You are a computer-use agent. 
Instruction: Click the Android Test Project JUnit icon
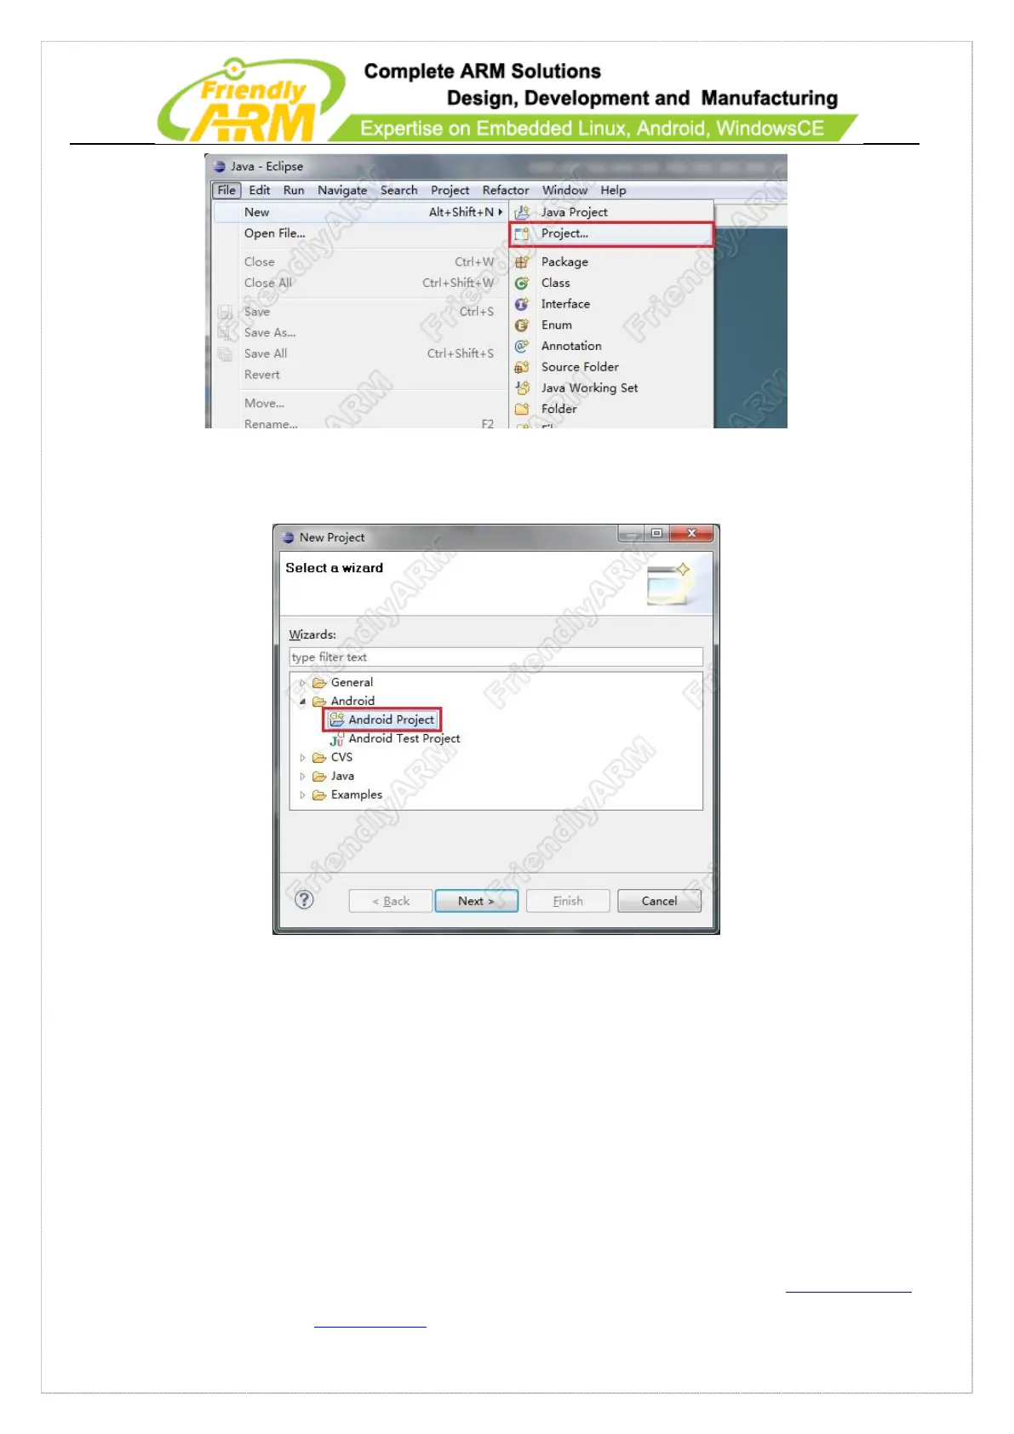[336, 739]
